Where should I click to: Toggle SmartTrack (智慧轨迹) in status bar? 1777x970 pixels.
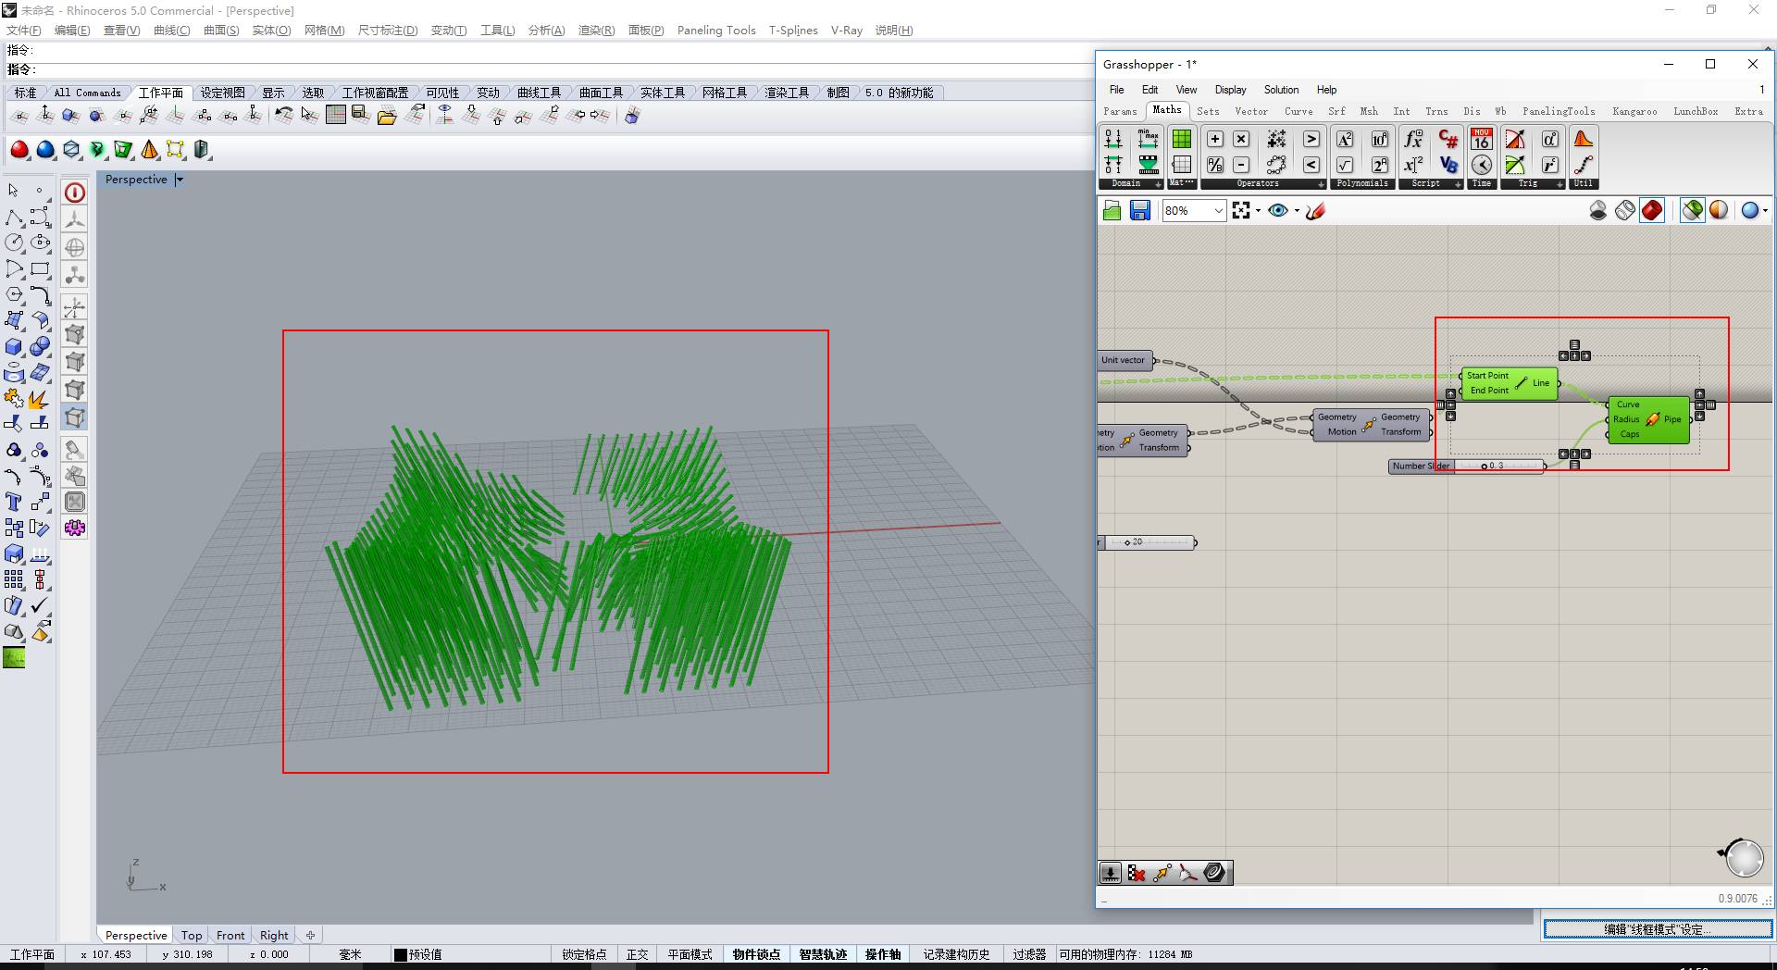823,954
